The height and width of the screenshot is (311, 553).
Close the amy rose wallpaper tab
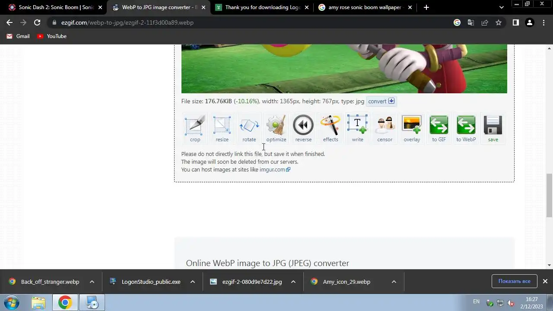click(410, 7)
